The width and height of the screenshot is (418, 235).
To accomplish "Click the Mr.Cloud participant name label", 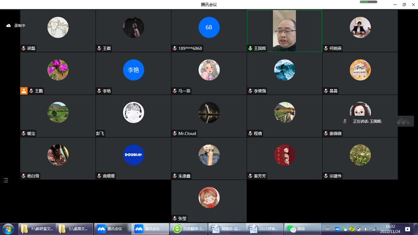I will (187, 133).
